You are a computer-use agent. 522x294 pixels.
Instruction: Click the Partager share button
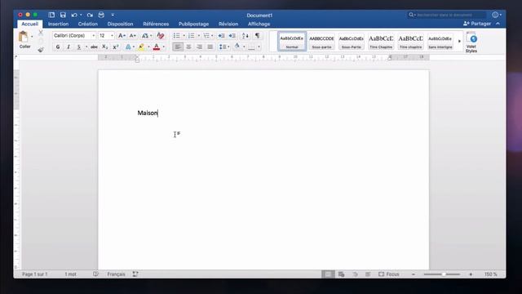click(x=477, y=24)
